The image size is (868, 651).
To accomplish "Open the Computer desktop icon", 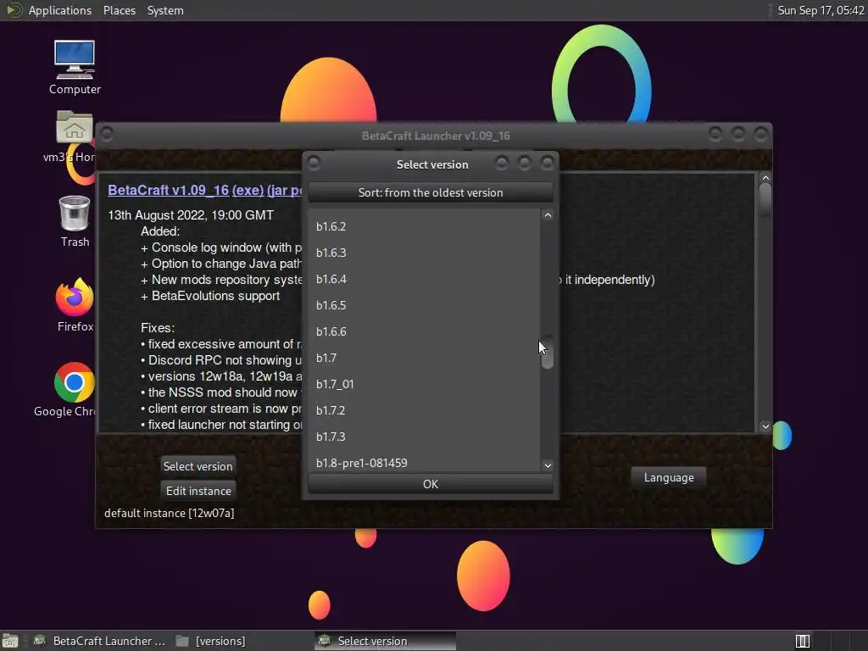I will (x=75, y=66).
